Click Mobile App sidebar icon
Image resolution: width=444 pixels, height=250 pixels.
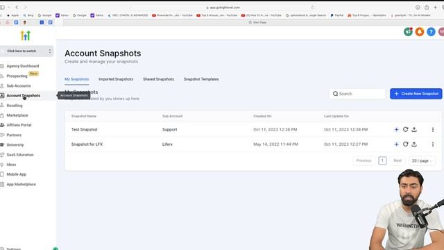pos(2,174)
